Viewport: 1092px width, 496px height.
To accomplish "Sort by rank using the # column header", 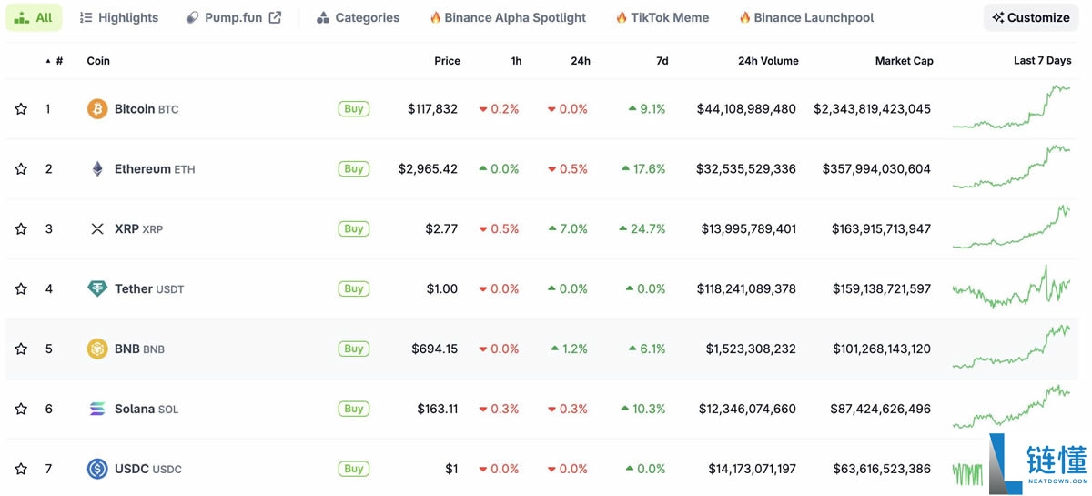I will (58, 61).
